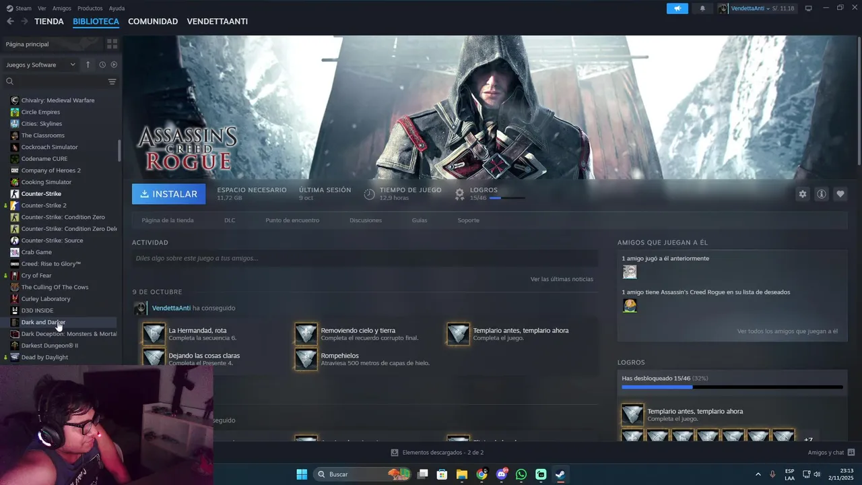
Task: Open the Discusiones tab
Action: [366, 220]
